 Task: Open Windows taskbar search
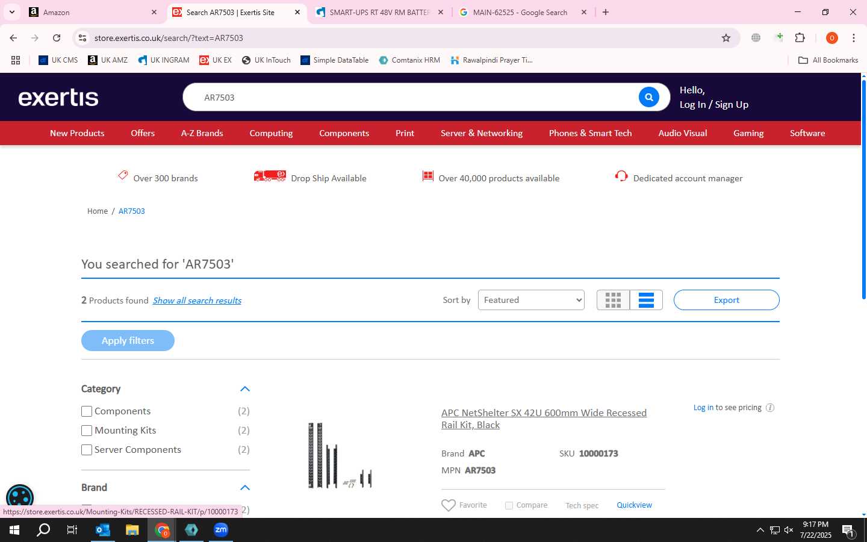click(x=43, y=530)
